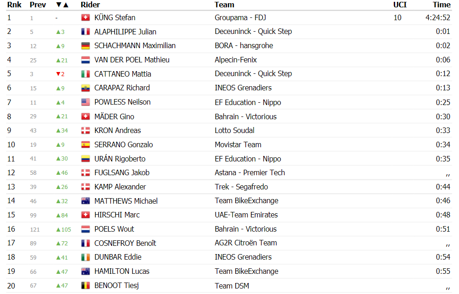Open the Groupama - FDJ team page
Viewport: 459px width, 294px height.
coord(240,17)
